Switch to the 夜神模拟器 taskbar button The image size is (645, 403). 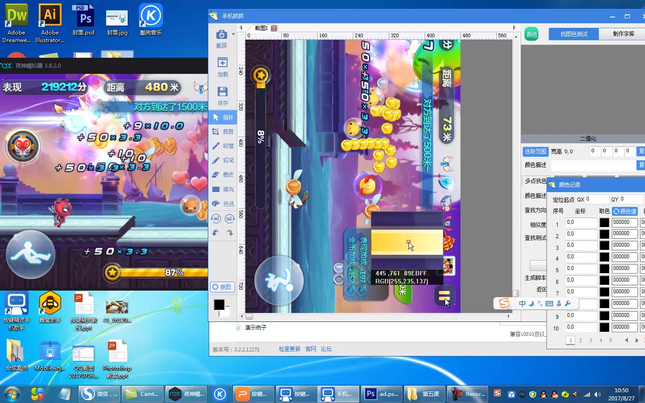click(187, 394)
